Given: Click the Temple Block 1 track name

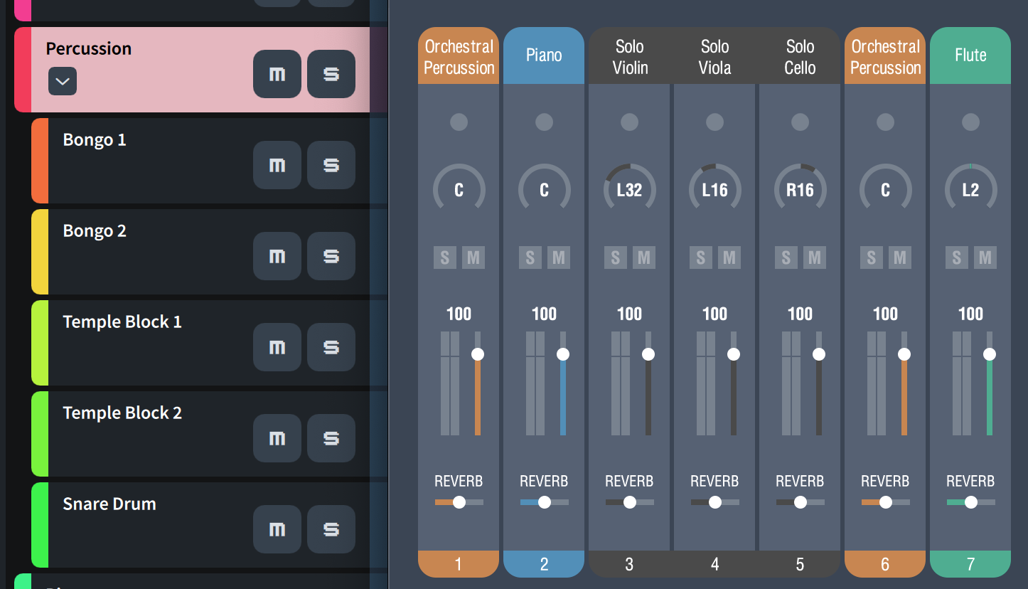Looking at the screenshot, I should 122,322.
